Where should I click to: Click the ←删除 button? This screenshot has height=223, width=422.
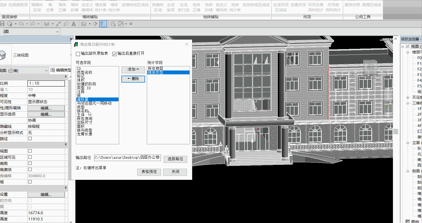[133, 79]
